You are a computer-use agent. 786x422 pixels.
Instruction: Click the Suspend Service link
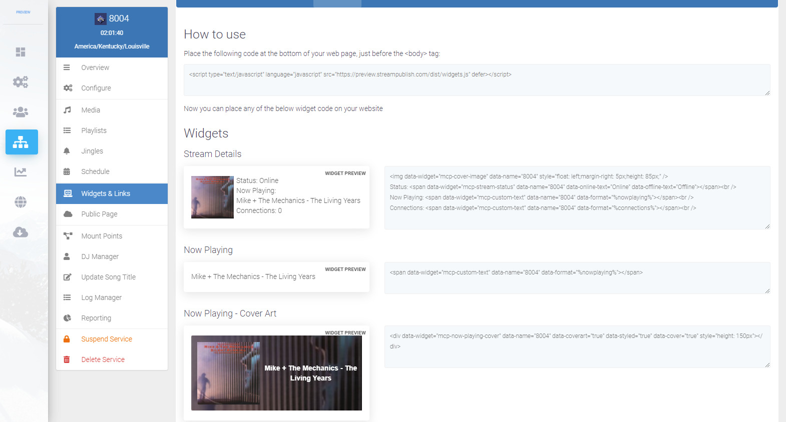[x=112, y=339]
